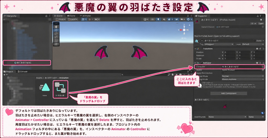
Task: Click the Position X input field
Action: coord(230,52)
